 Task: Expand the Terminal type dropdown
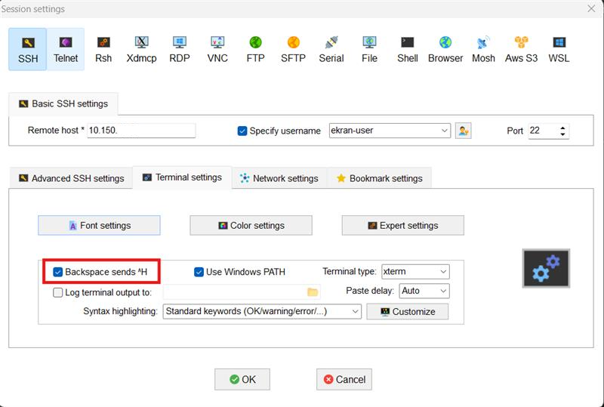pyautogui.click(x=443, y=271)
